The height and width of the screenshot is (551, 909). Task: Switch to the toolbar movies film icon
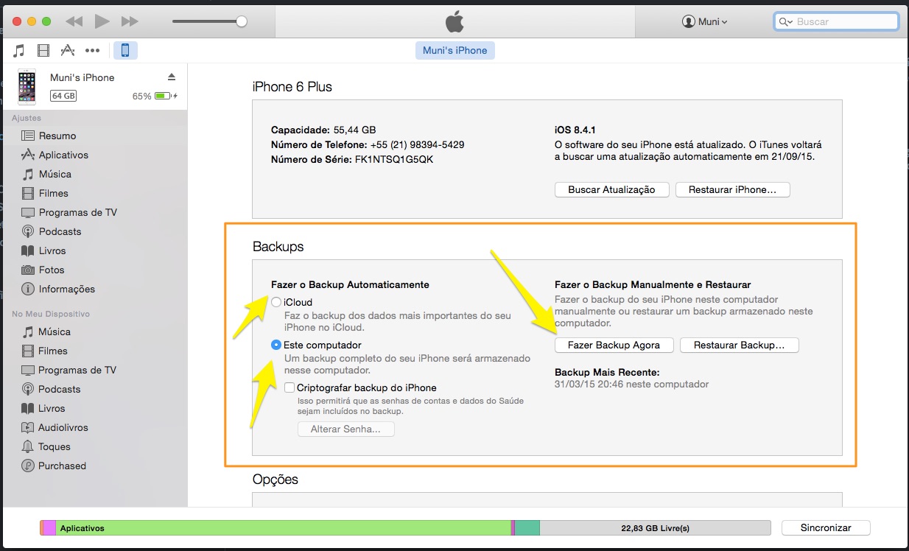coord(43,50)
